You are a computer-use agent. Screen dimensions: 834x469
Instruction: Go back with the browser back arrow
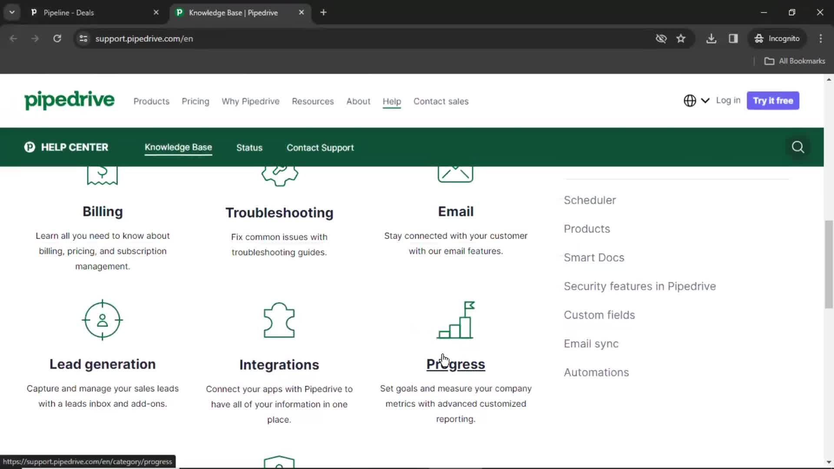(13, 39)
